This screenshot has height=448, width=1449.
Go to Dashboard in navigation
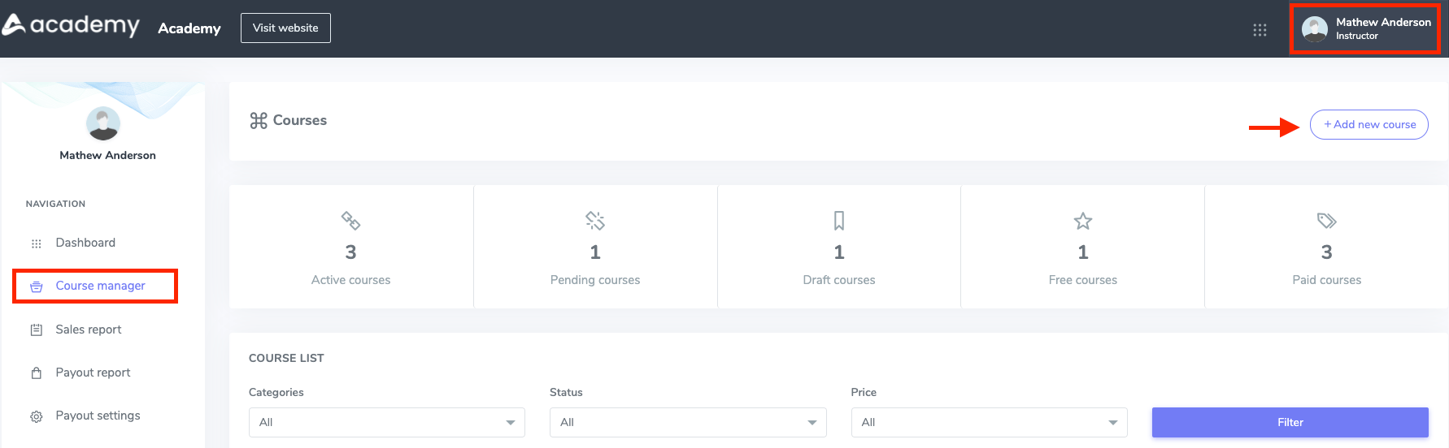[x=85, y=243]
